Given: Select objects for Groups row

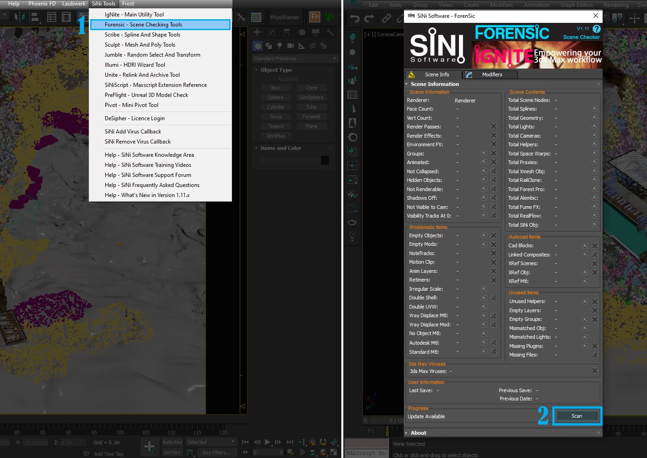Looking at the screenshot, I should pos(484,154).
